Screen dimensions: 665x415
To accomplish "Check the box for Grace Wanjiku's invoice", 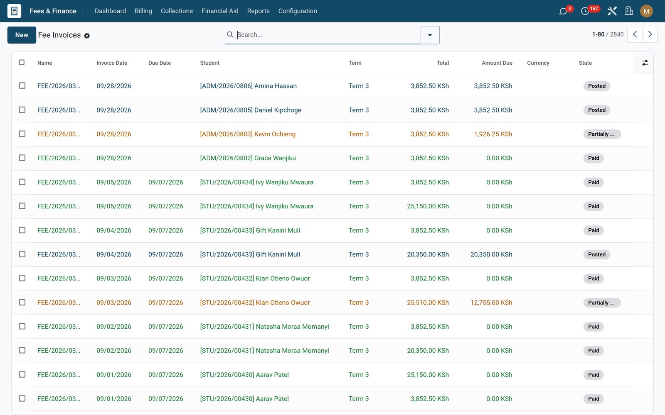I will 22,158.
